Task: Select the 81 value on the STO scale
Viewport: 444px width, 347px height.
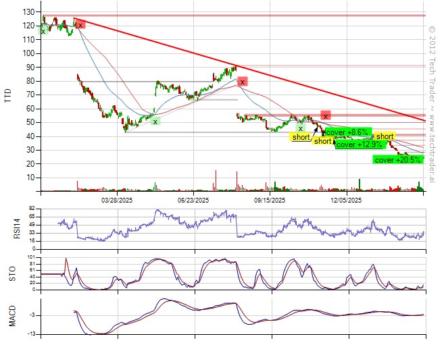Action: coord(32,264)
